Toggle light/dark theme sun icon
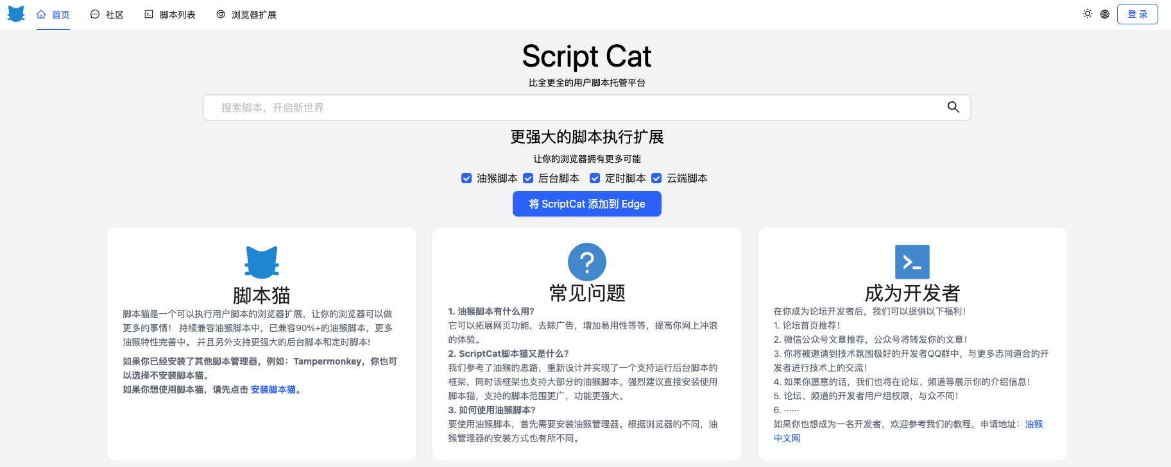The height and width of the screenshot is (467, 1171). (x=1088, y=13)
